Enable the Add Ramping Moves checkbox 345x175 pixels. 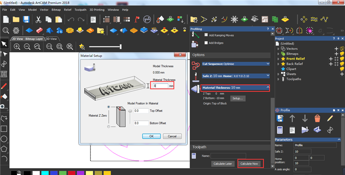(x=206, y=35)
